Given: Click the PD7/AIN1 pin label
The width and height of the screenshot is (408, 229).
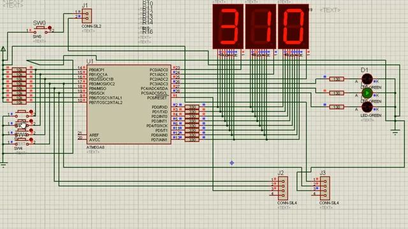Looking at the screenshot, I should pyautogui.click(x=159, y=140).
